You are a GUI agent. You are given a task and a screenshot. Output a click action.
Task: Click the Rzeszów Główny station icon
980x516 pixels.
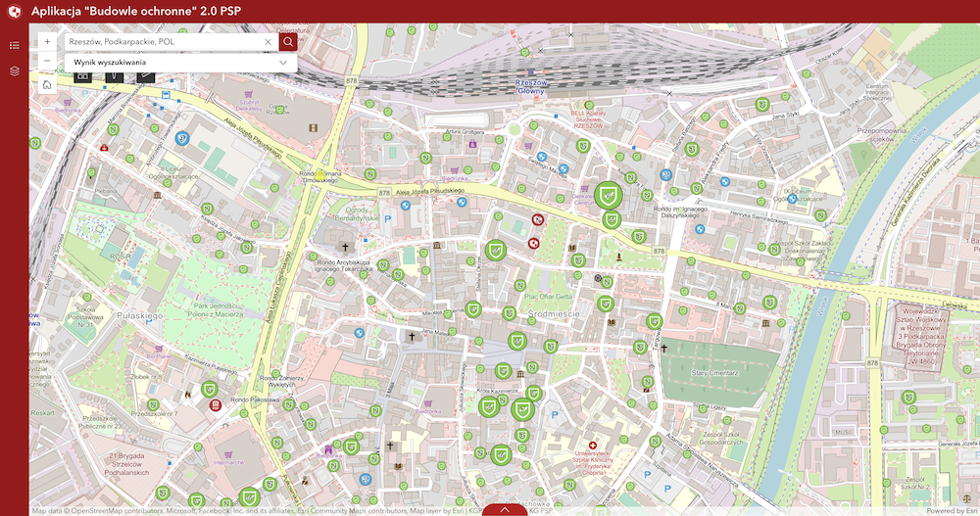click(x=529, y=72)
